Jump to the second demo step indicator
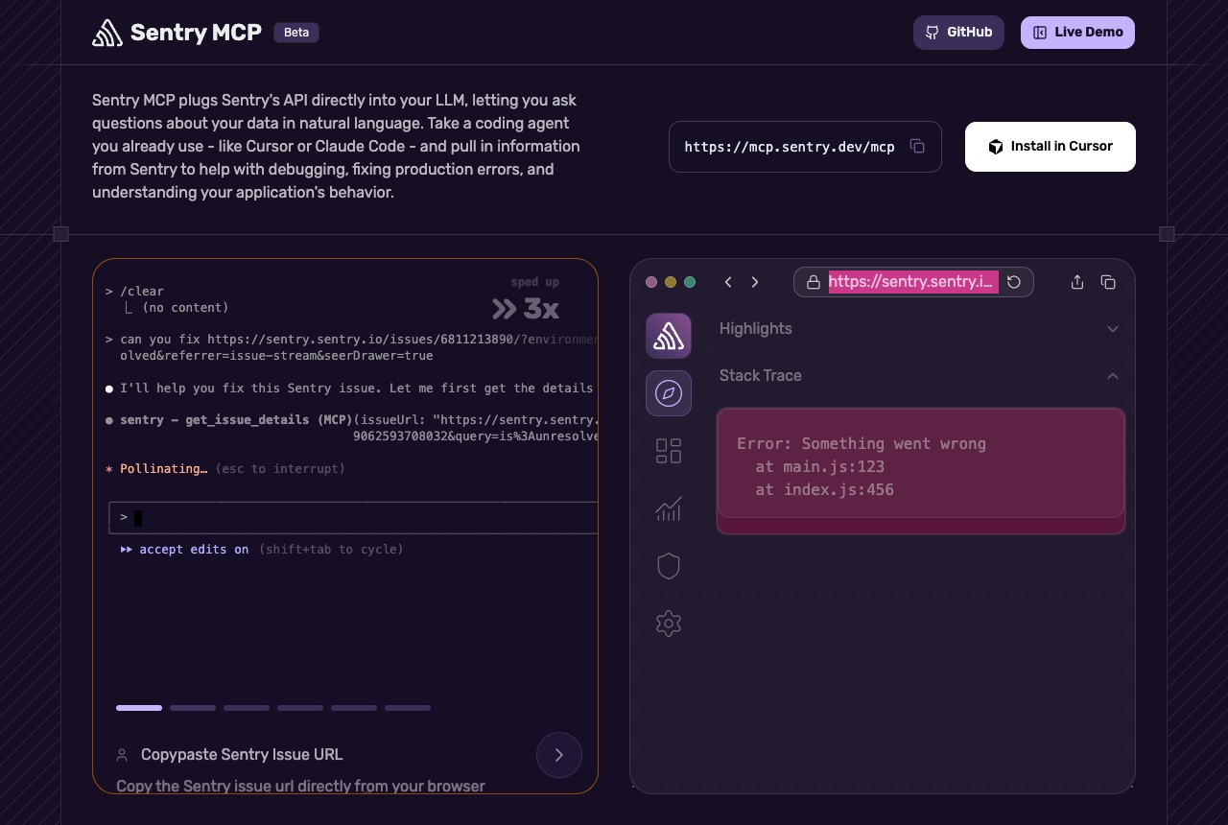1228x825 pixels. pos(193,708)
